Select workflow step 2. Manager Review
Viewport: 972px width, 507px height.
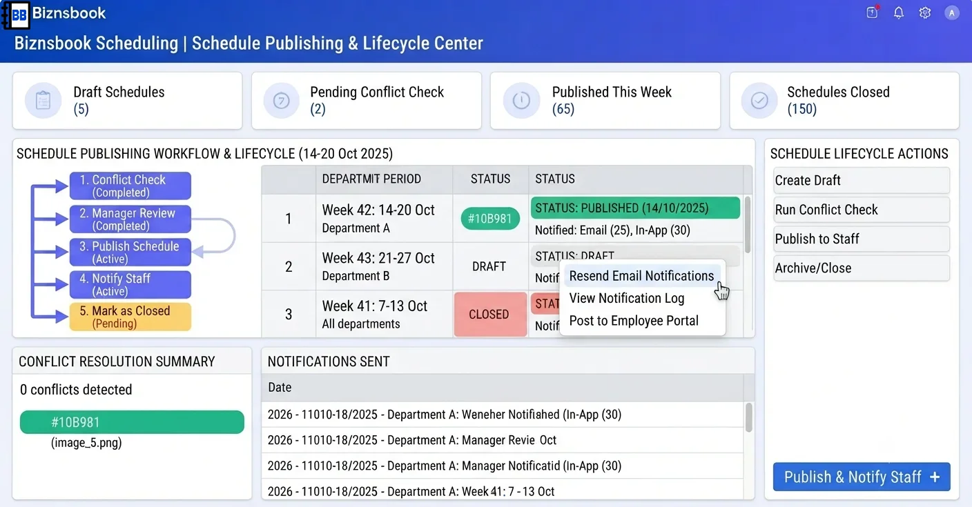130,219
